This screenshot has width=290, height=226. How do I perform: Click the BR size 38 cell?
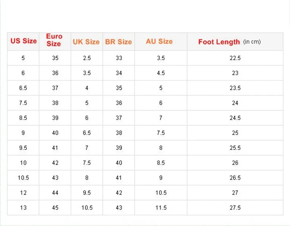pos(119,133)
